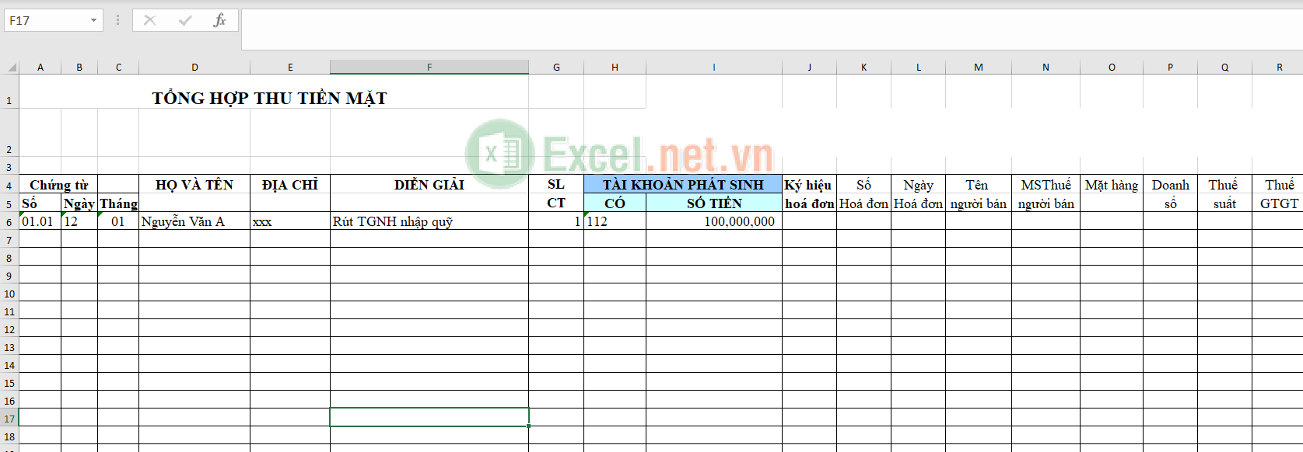This screenshot has height=452, width=1303.
Task: Select column I header
Action: pos(713,68)
